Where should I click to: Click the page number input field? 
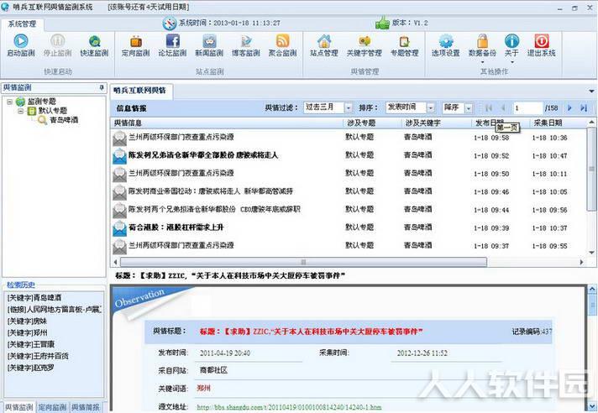tap(527, 108)
